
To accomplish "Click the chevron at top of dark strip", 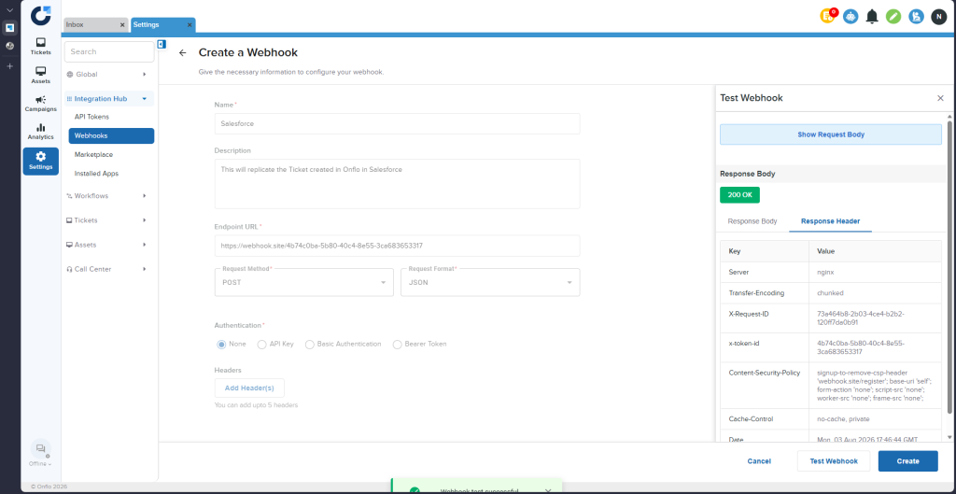I will (9, 10).
